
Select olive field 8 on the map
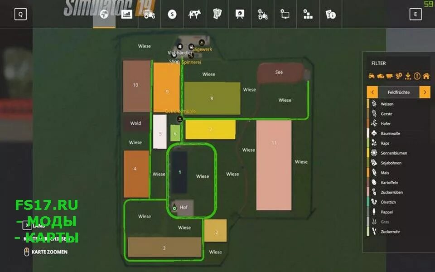pyautogui.click(x=212, y=98)
